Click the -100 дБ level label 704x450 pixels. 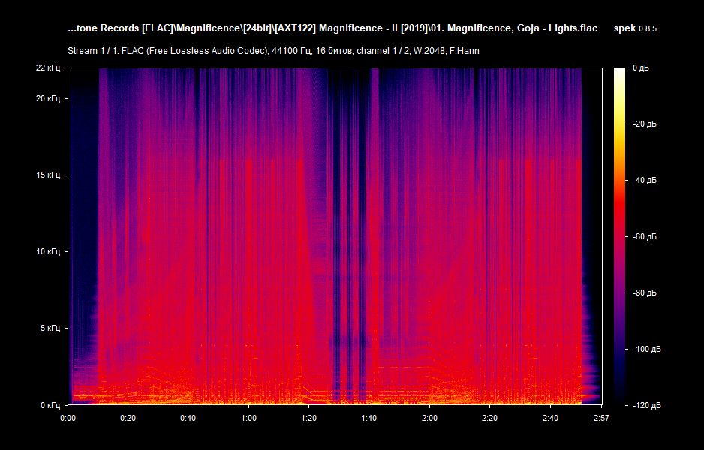[x=646, y=349]
